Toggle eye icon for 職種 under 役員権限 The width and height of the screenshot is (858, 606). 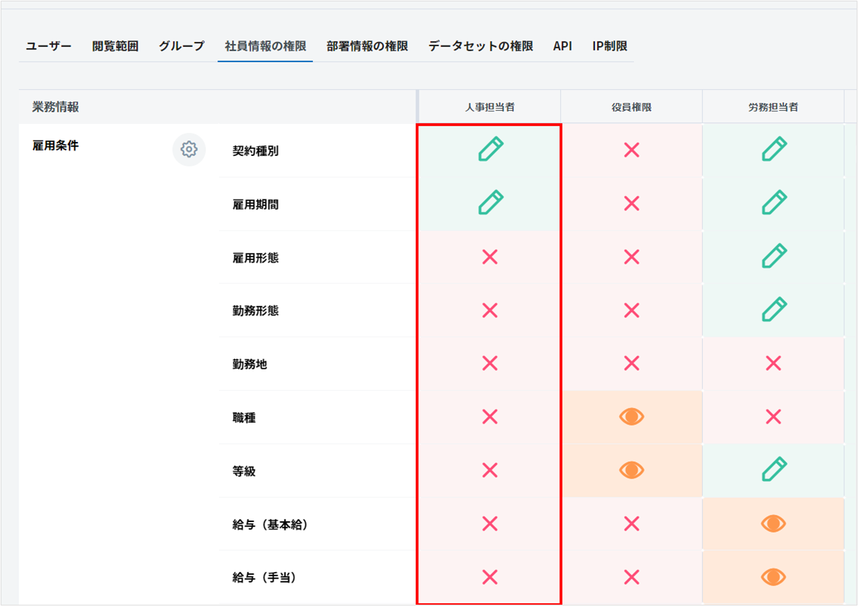tap(631, 417)
